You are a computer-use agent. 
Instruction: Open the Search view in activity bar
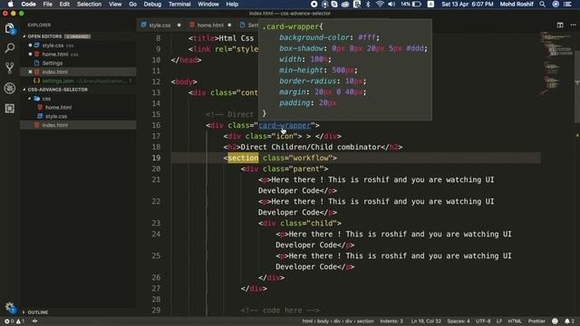pos(10,48)
